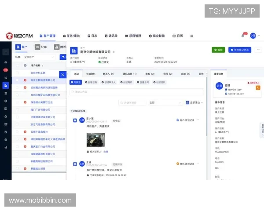Click the 客户-跟进记录 record type icon
The width and height of the screenshot is (264, 211).
click(x=178, y=120)
